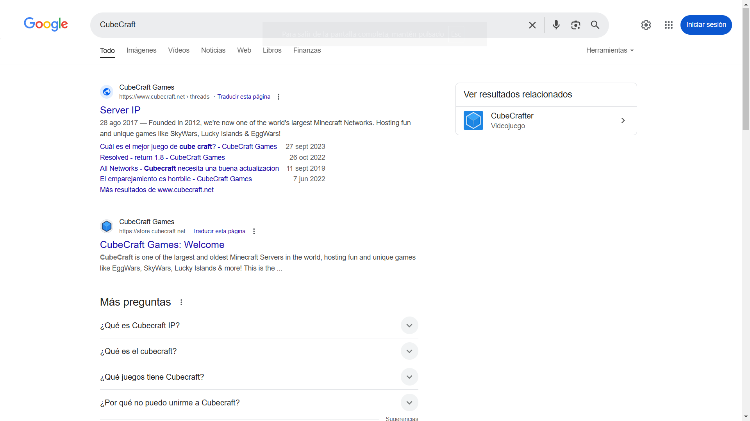Open the CubeCrafter related result arrow
Image resolution: width=750 pixels, height=421 pixels.
[623, 120]
